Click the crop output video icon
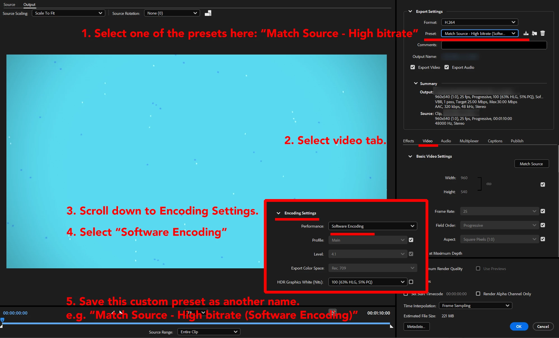559x338 pixels. point(208,13)
